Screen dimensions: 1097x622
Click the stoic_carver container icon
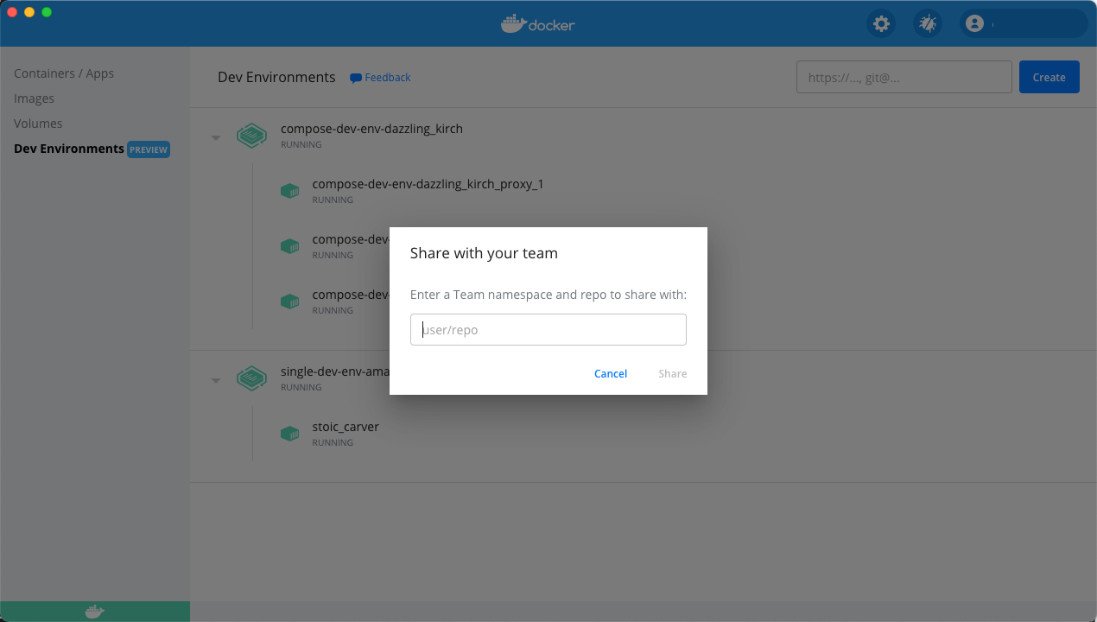point(290,434)
